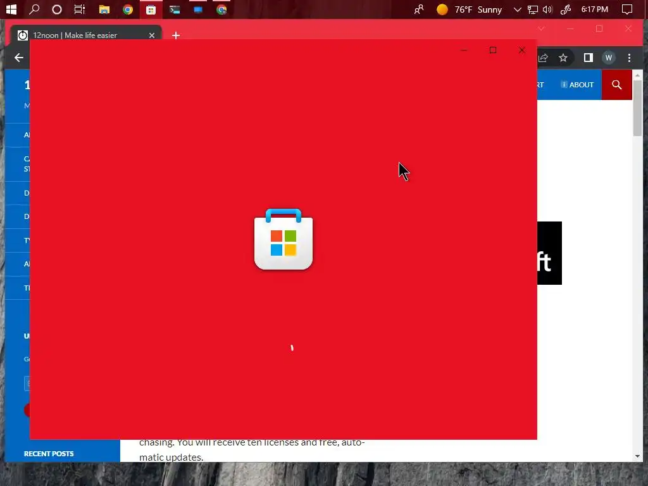Share this page from Chrome toolbar
The height and width of the screenshot is (486, 648).
pos(543,58)
